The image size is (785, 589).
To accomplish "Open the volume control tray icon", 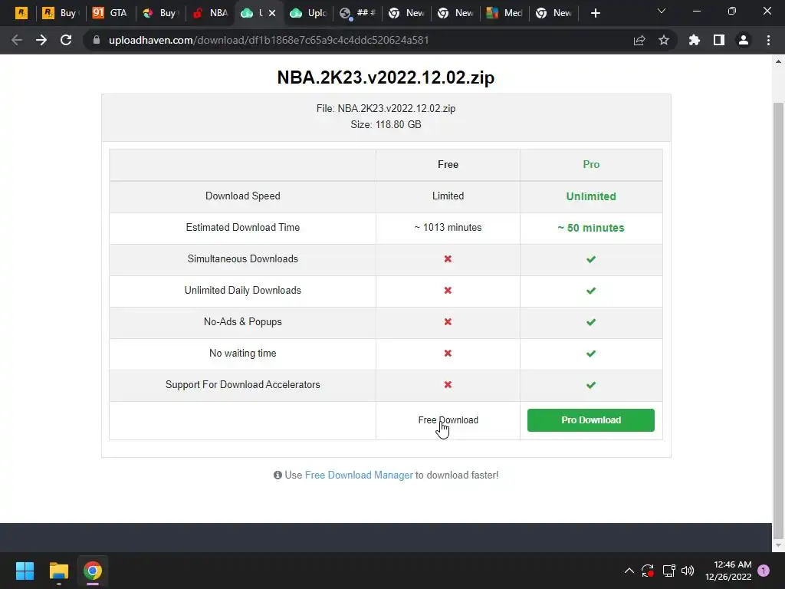I will click(x=688, y=571).
